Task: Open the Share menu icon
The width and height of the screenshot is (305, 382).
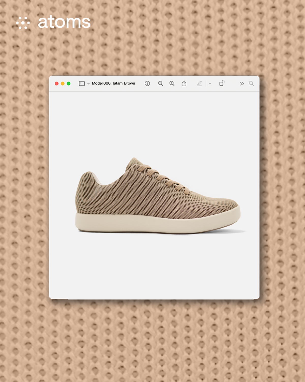Action: 184,84
